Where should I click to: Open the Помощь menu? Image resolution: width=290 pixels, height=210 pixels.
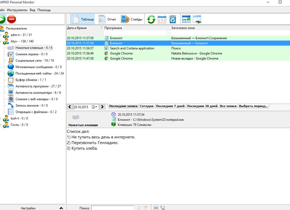[x=44, y=10]
